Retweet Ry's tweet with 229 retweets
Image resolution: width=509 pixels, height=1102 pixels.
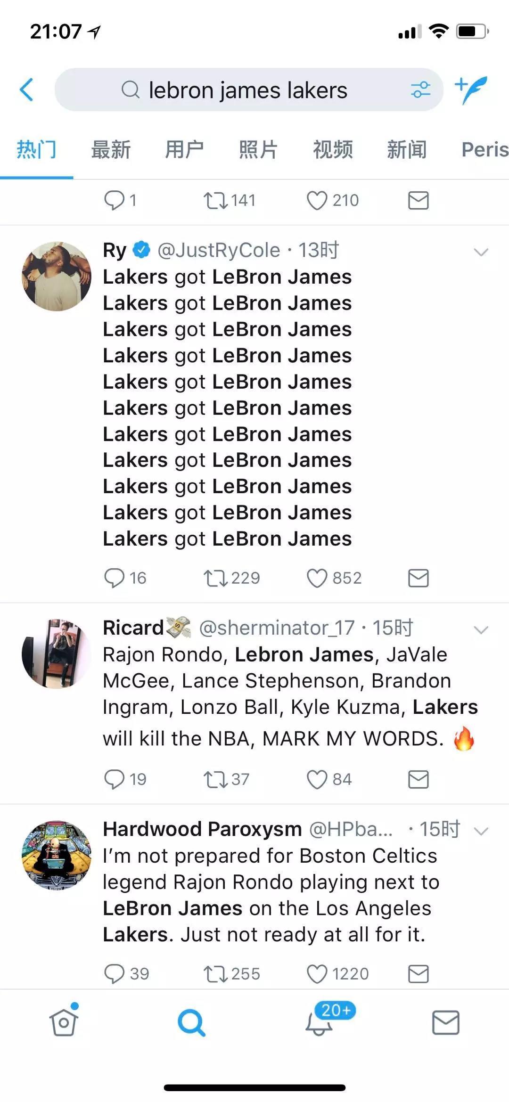215,578
